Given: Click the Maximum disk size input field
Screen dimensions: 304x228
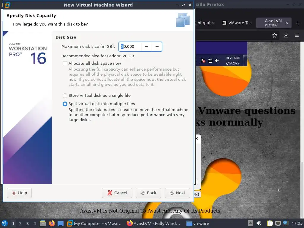Looking at the screenshot, I should (x=130, y=47).
